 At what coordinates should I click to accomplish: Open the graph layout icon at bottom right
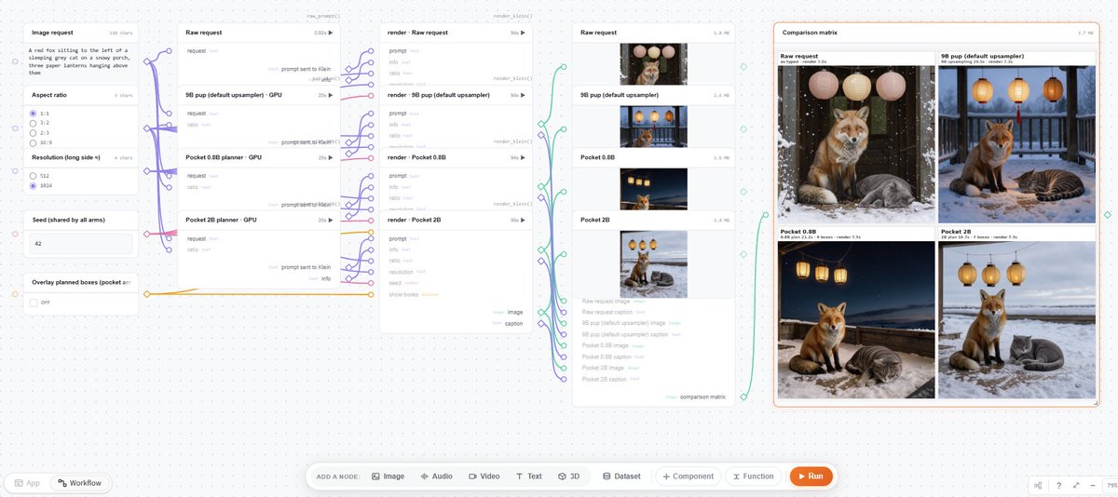pyautogui.click(x=1038, y=485)
